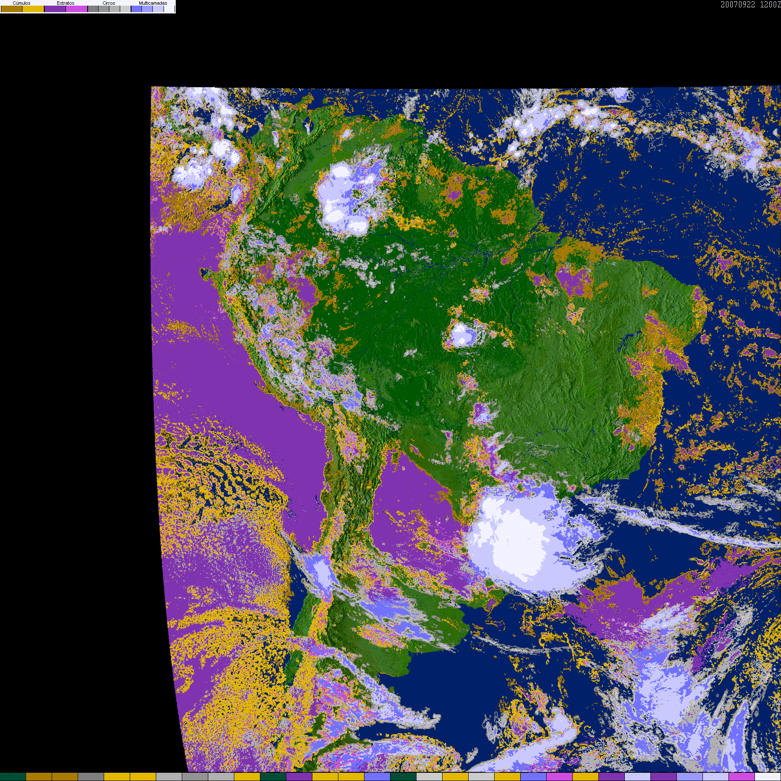Image resolution: width=781 pixels, height=781 pixels.
Task: Click the "Cúmulos" legend label
Action: pos(22,3)
